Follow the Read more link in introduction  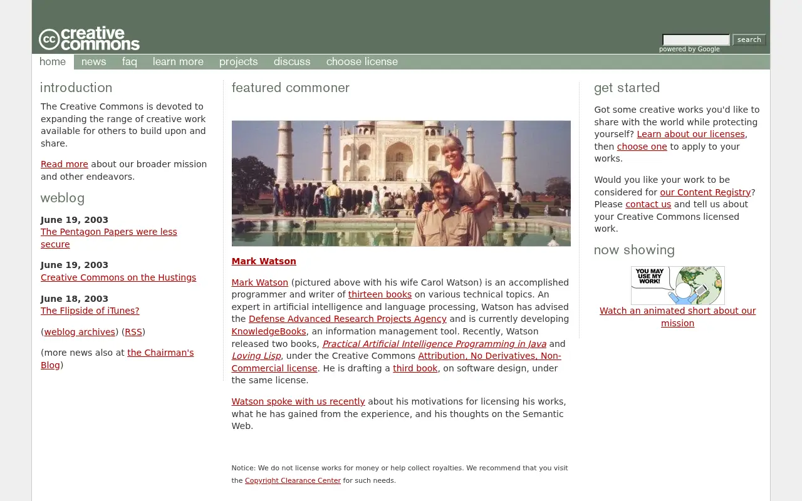point(65,164)
